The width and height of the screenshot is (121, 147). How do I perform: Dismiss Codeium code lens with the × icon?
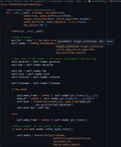54,10
